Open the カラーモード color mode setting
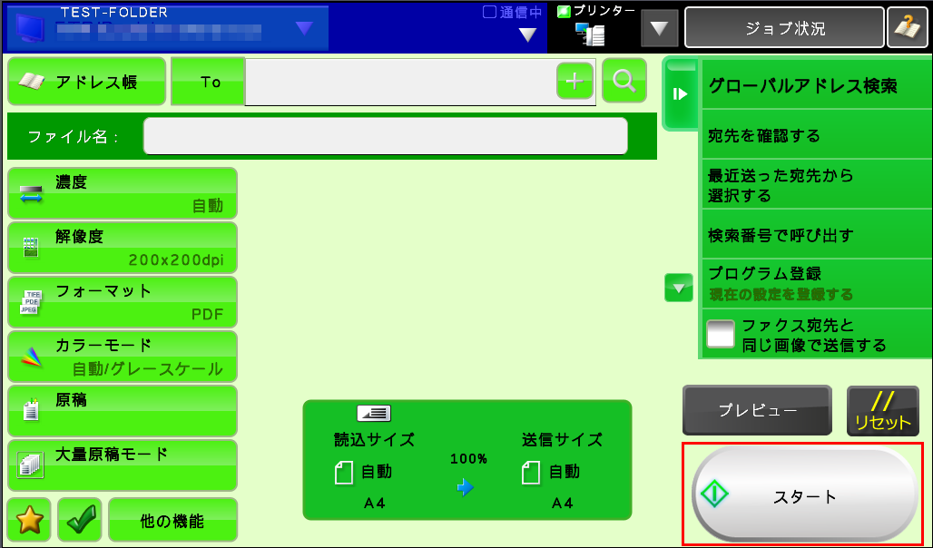 pos(123,357)
